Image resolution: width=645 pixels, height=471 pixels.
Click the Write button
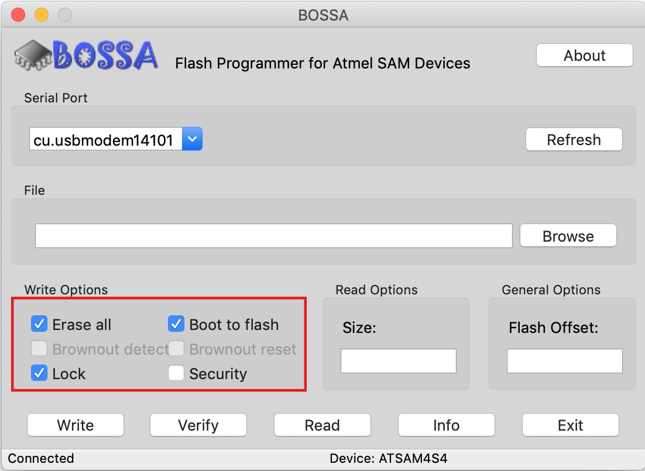point(76,425)
